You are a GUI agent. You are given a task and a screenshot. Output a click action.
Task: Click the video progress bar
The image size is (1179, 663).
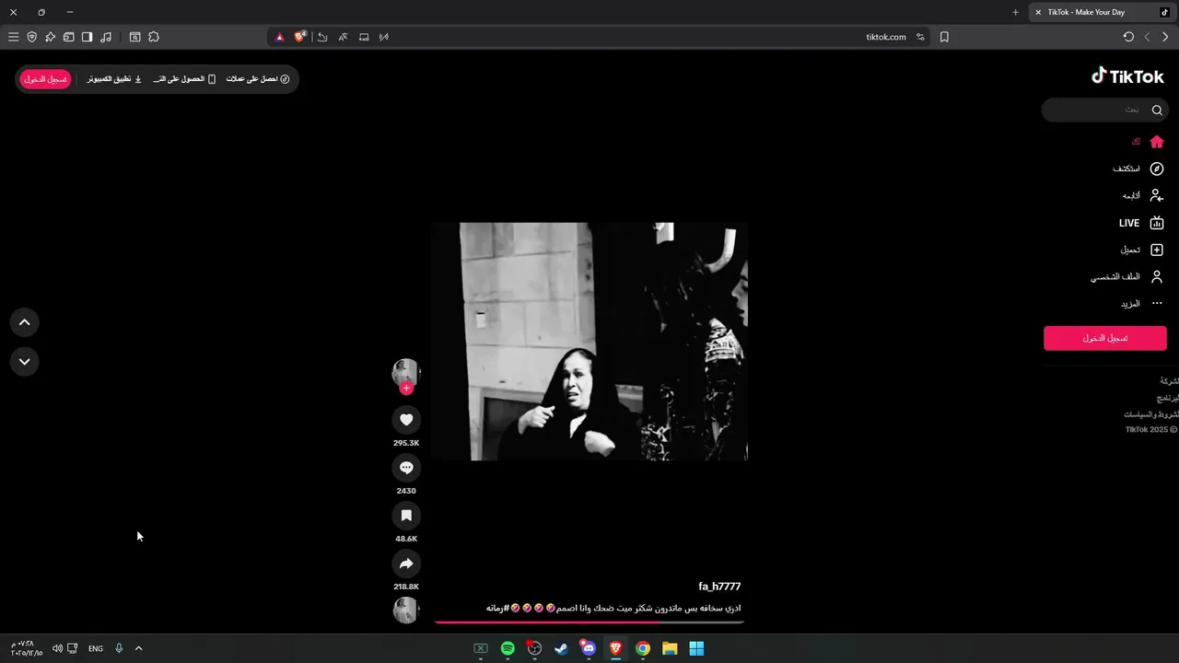(x=589, y=622)
